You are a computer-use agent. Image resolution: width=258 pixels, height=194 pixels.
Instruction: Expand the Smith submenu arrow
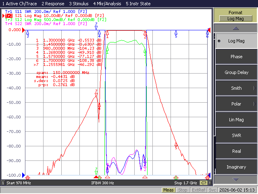tap(254, 88)
